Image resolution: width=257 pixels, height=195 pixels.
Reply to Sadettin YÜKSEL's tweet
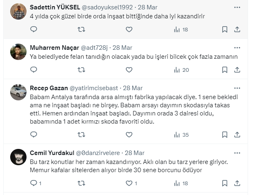tap(34, 29)
